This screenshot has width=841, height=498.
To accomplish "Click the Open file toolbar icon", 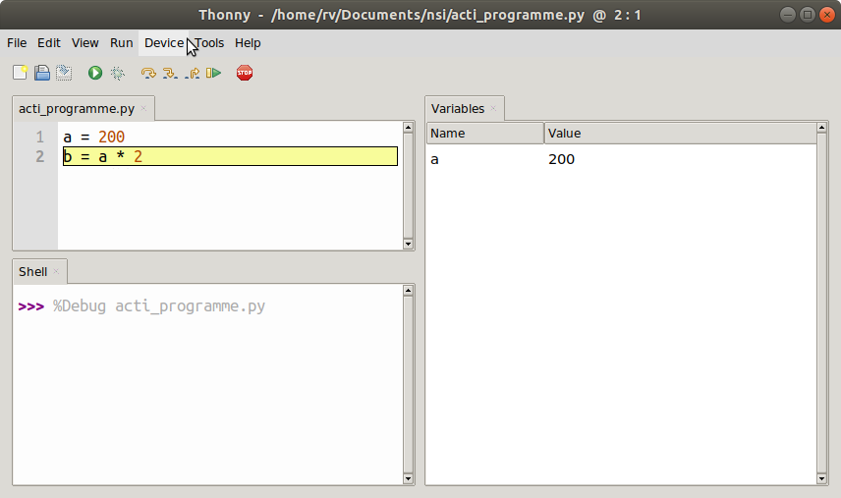I will [x=42, y=73].
